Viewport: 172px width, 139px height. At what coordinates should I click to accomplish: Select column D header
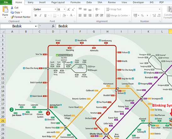53,32
